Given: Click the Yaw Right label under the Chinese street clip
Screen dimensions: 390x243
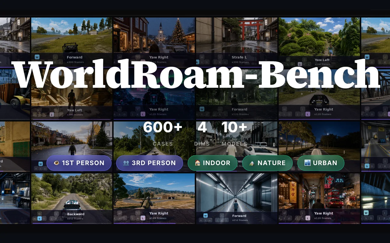Looking at the screenshot, I should (x=324, y=213).
